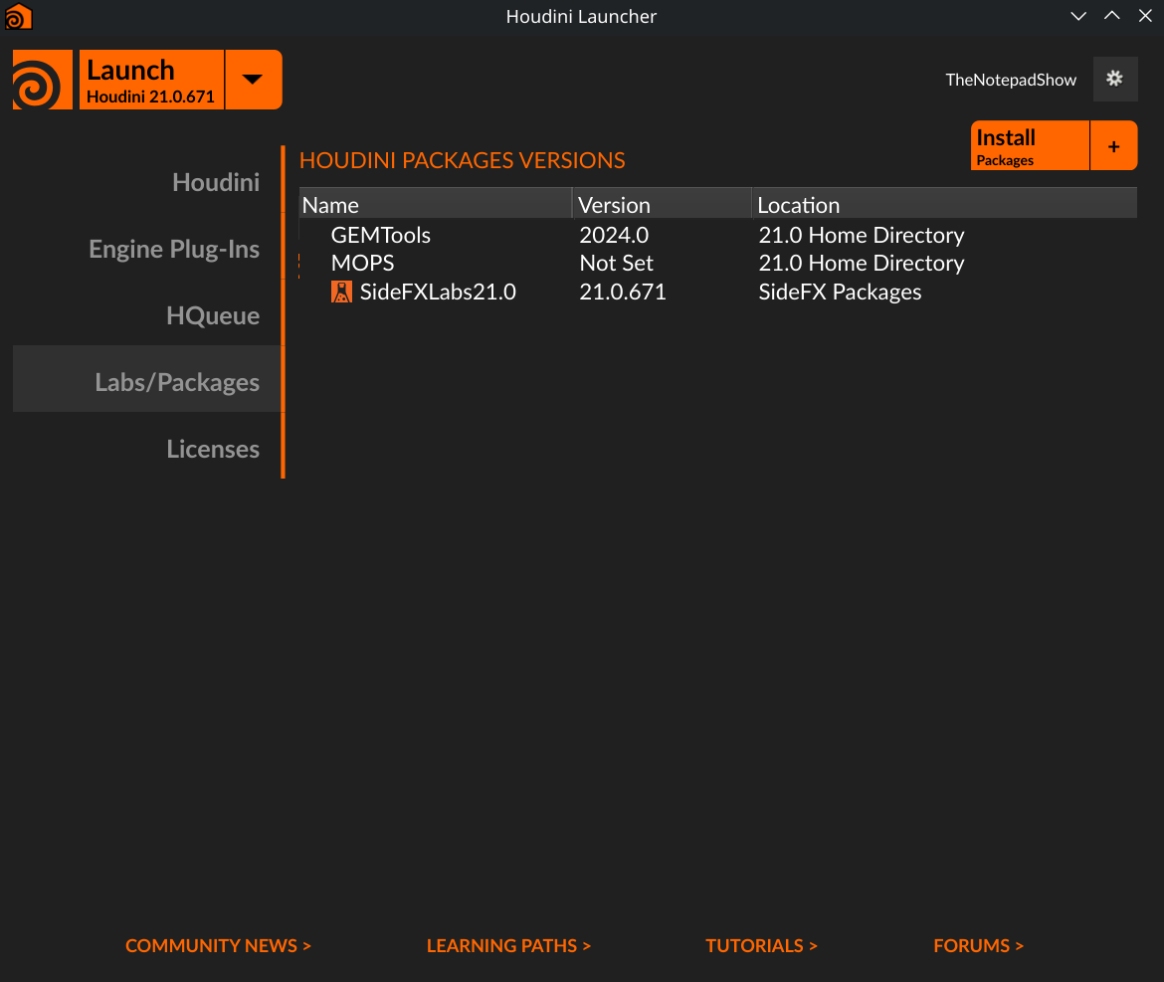1164x982 pixels.
Task: Click GEMTools' 21.0 Home Directory location
Action: tap(862, 235)
